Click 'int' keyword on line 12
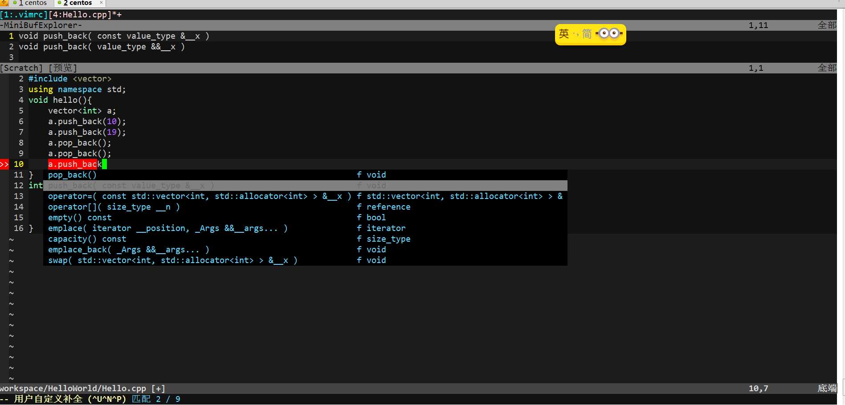The width and height of the screenshot is (845, 405). 36,186
